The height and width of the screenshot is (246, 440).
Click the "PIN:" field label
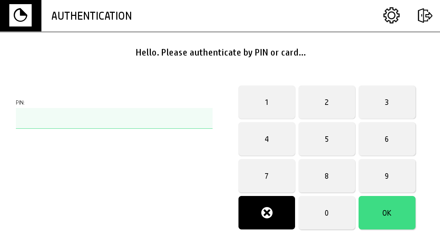tap(20, 103)
